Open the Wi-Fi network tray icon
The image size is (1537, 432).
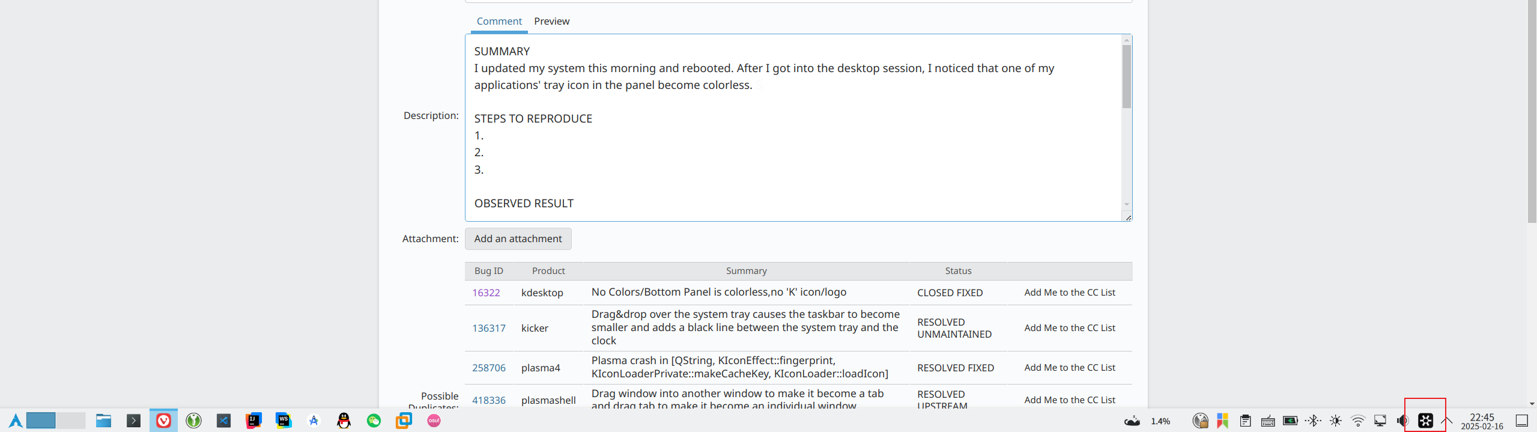(x=1357, y=421)
